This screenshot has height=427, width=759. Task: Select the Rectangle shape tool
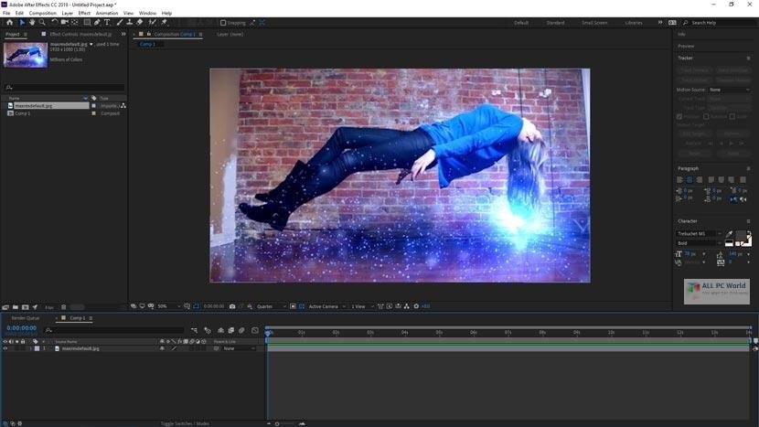coord(87,22)
